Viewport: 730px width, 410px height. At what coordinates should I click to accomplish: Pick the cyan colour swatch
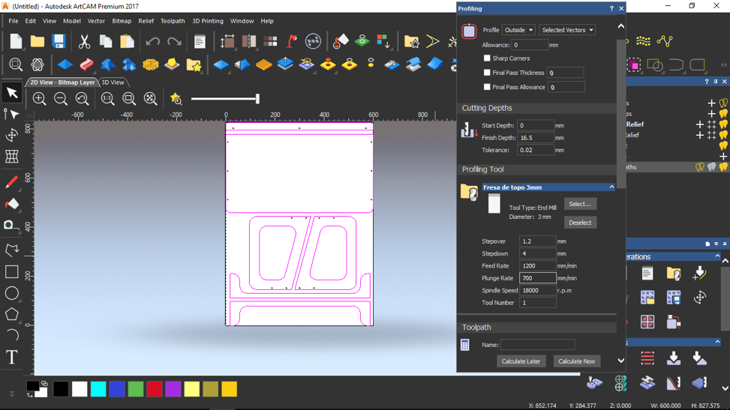coord(98,389)
